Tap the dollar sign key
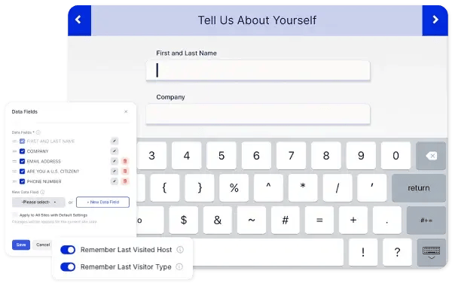The height and width of the screenshot is (283, 452). (183, 221)
